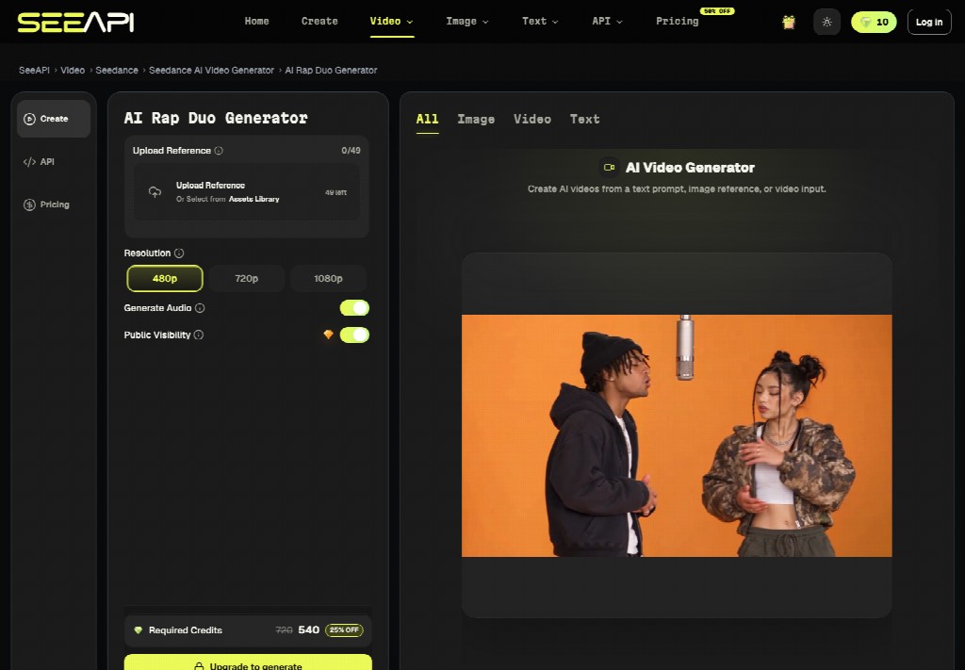The width and height of the screenshot is (965, 670).
Task: Click the Resolution info icon
Action: pyautogui.click(x=179, y=253)
